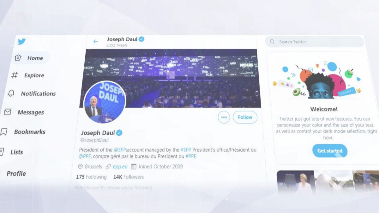Open Notifications bell icon
Screen dimensions: 379x213
tap(11, 93)
